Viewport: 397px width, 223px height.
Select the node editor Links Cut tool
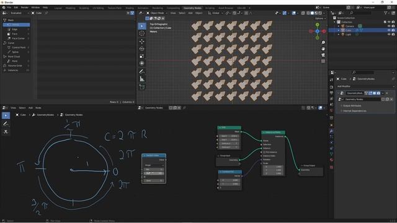6,132
